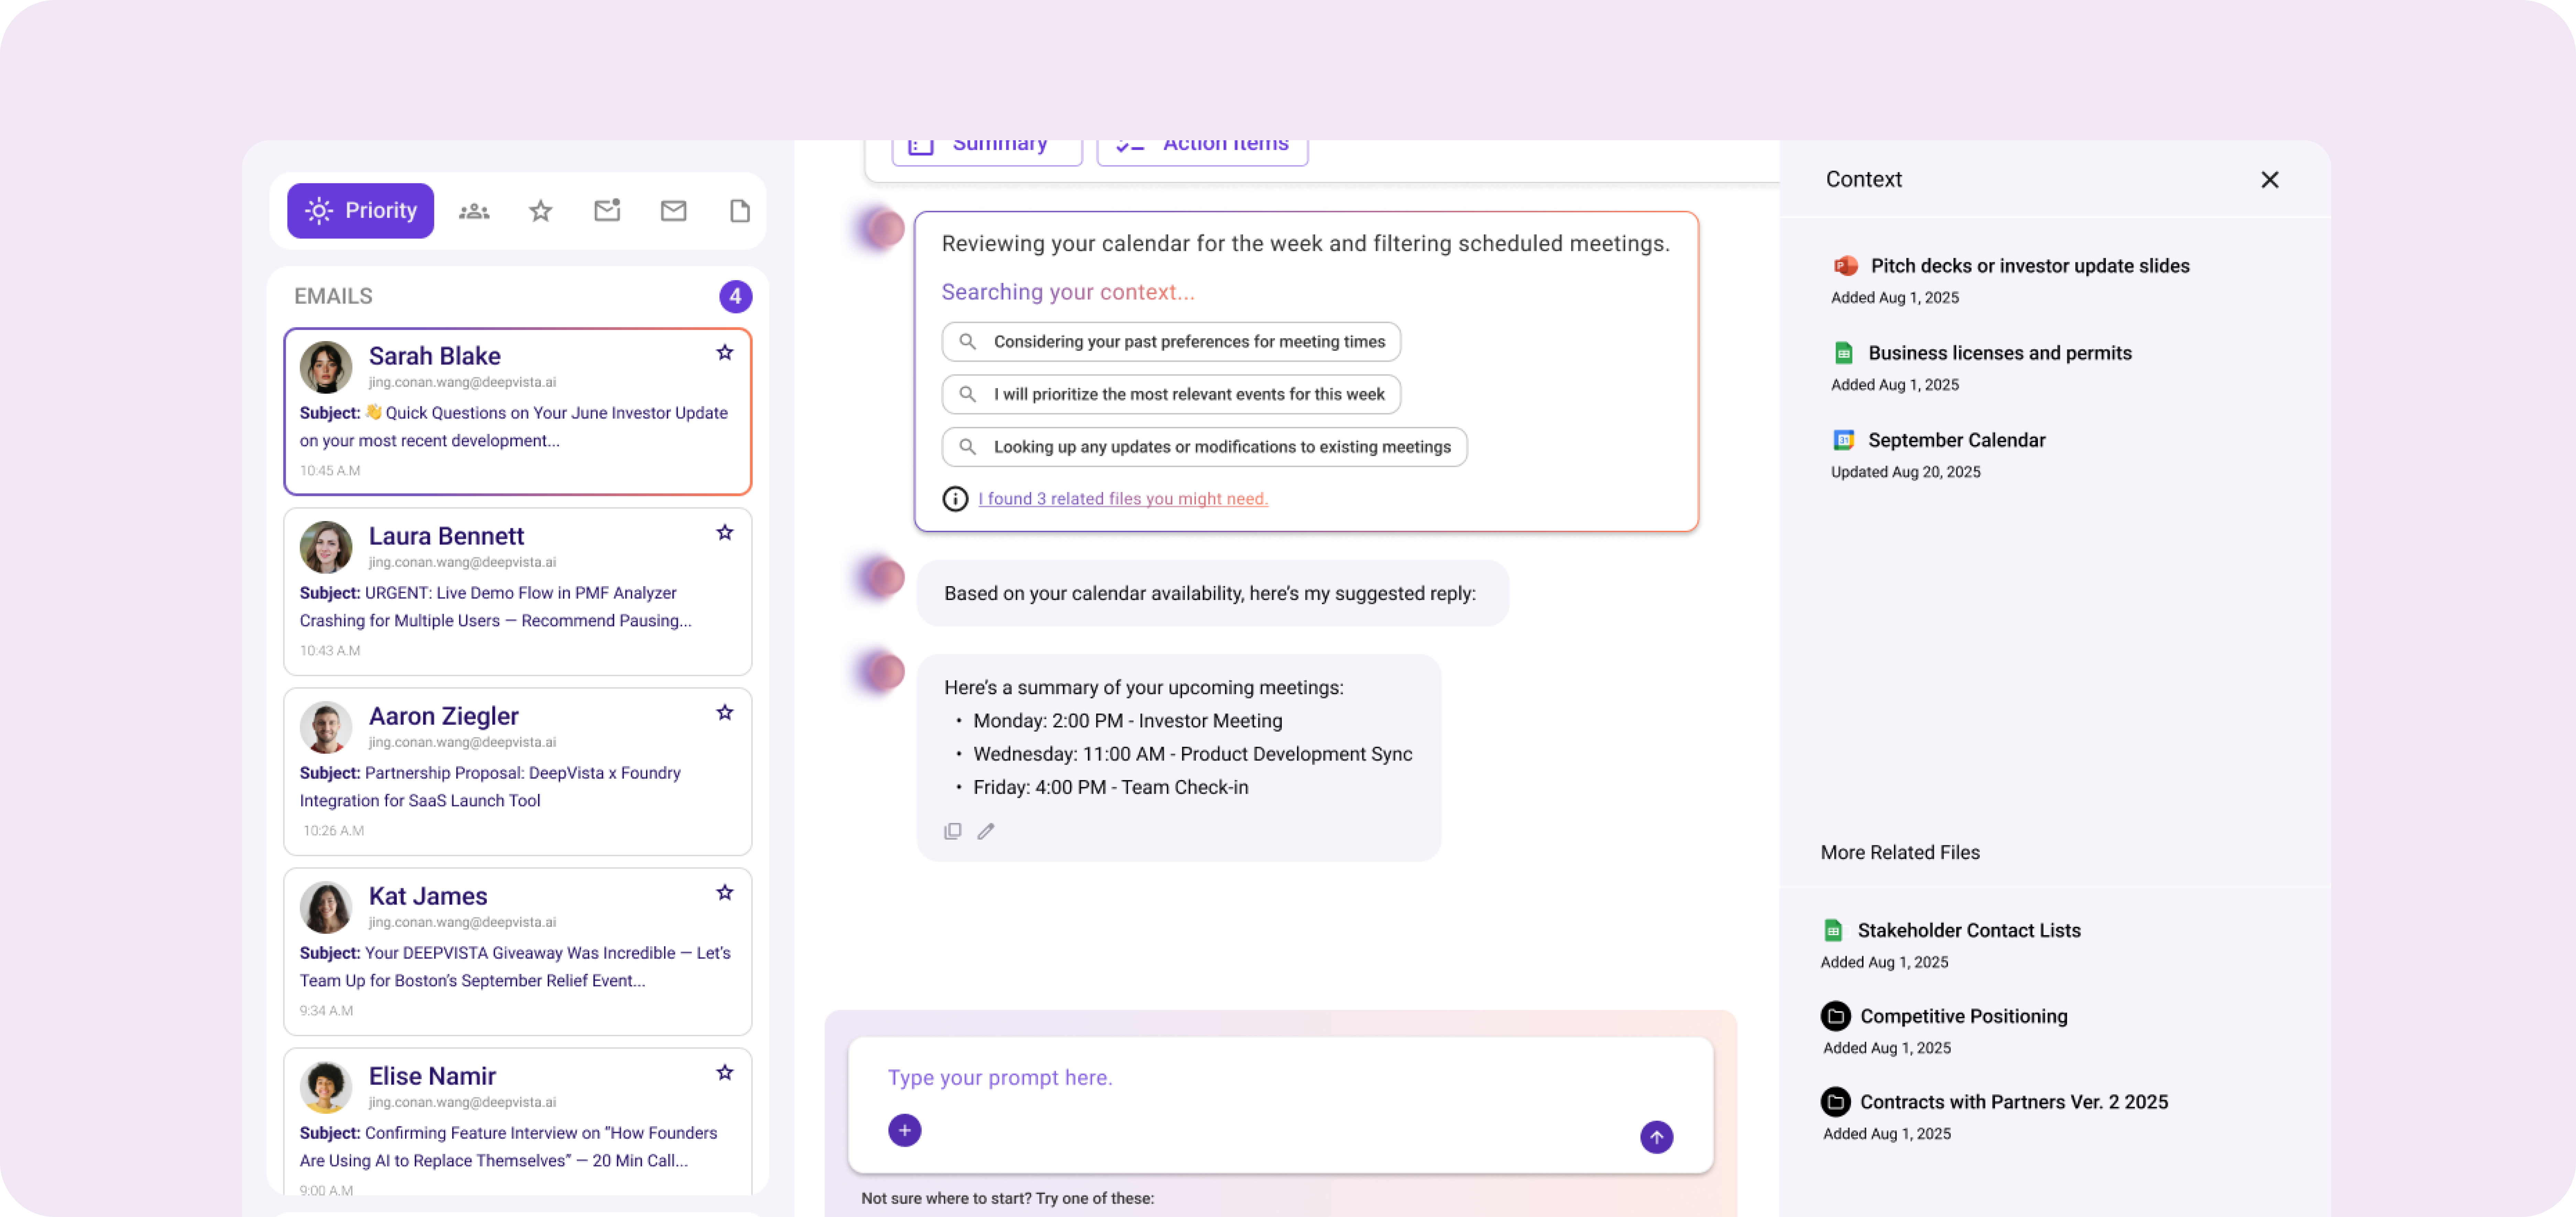Viewport: 2576px width, 1217px height.
Task: Select the Priority filter tab
Action: click(360, 210)
